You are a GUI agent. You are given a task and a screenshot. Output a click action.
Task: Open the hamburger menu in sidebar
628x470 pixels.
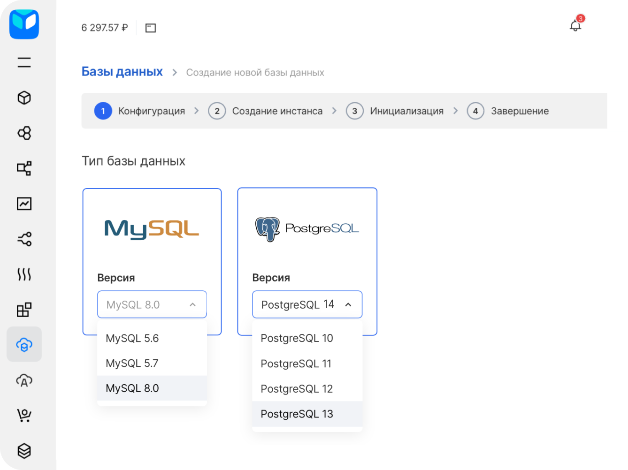pos(24,62)
